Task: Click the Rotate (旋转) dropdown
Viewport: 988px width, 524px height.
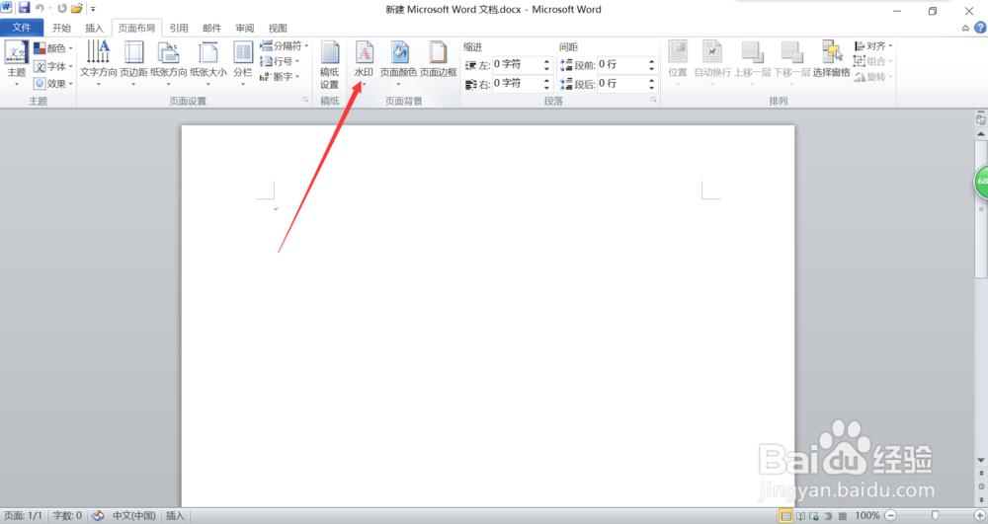Action: point(873,77)
